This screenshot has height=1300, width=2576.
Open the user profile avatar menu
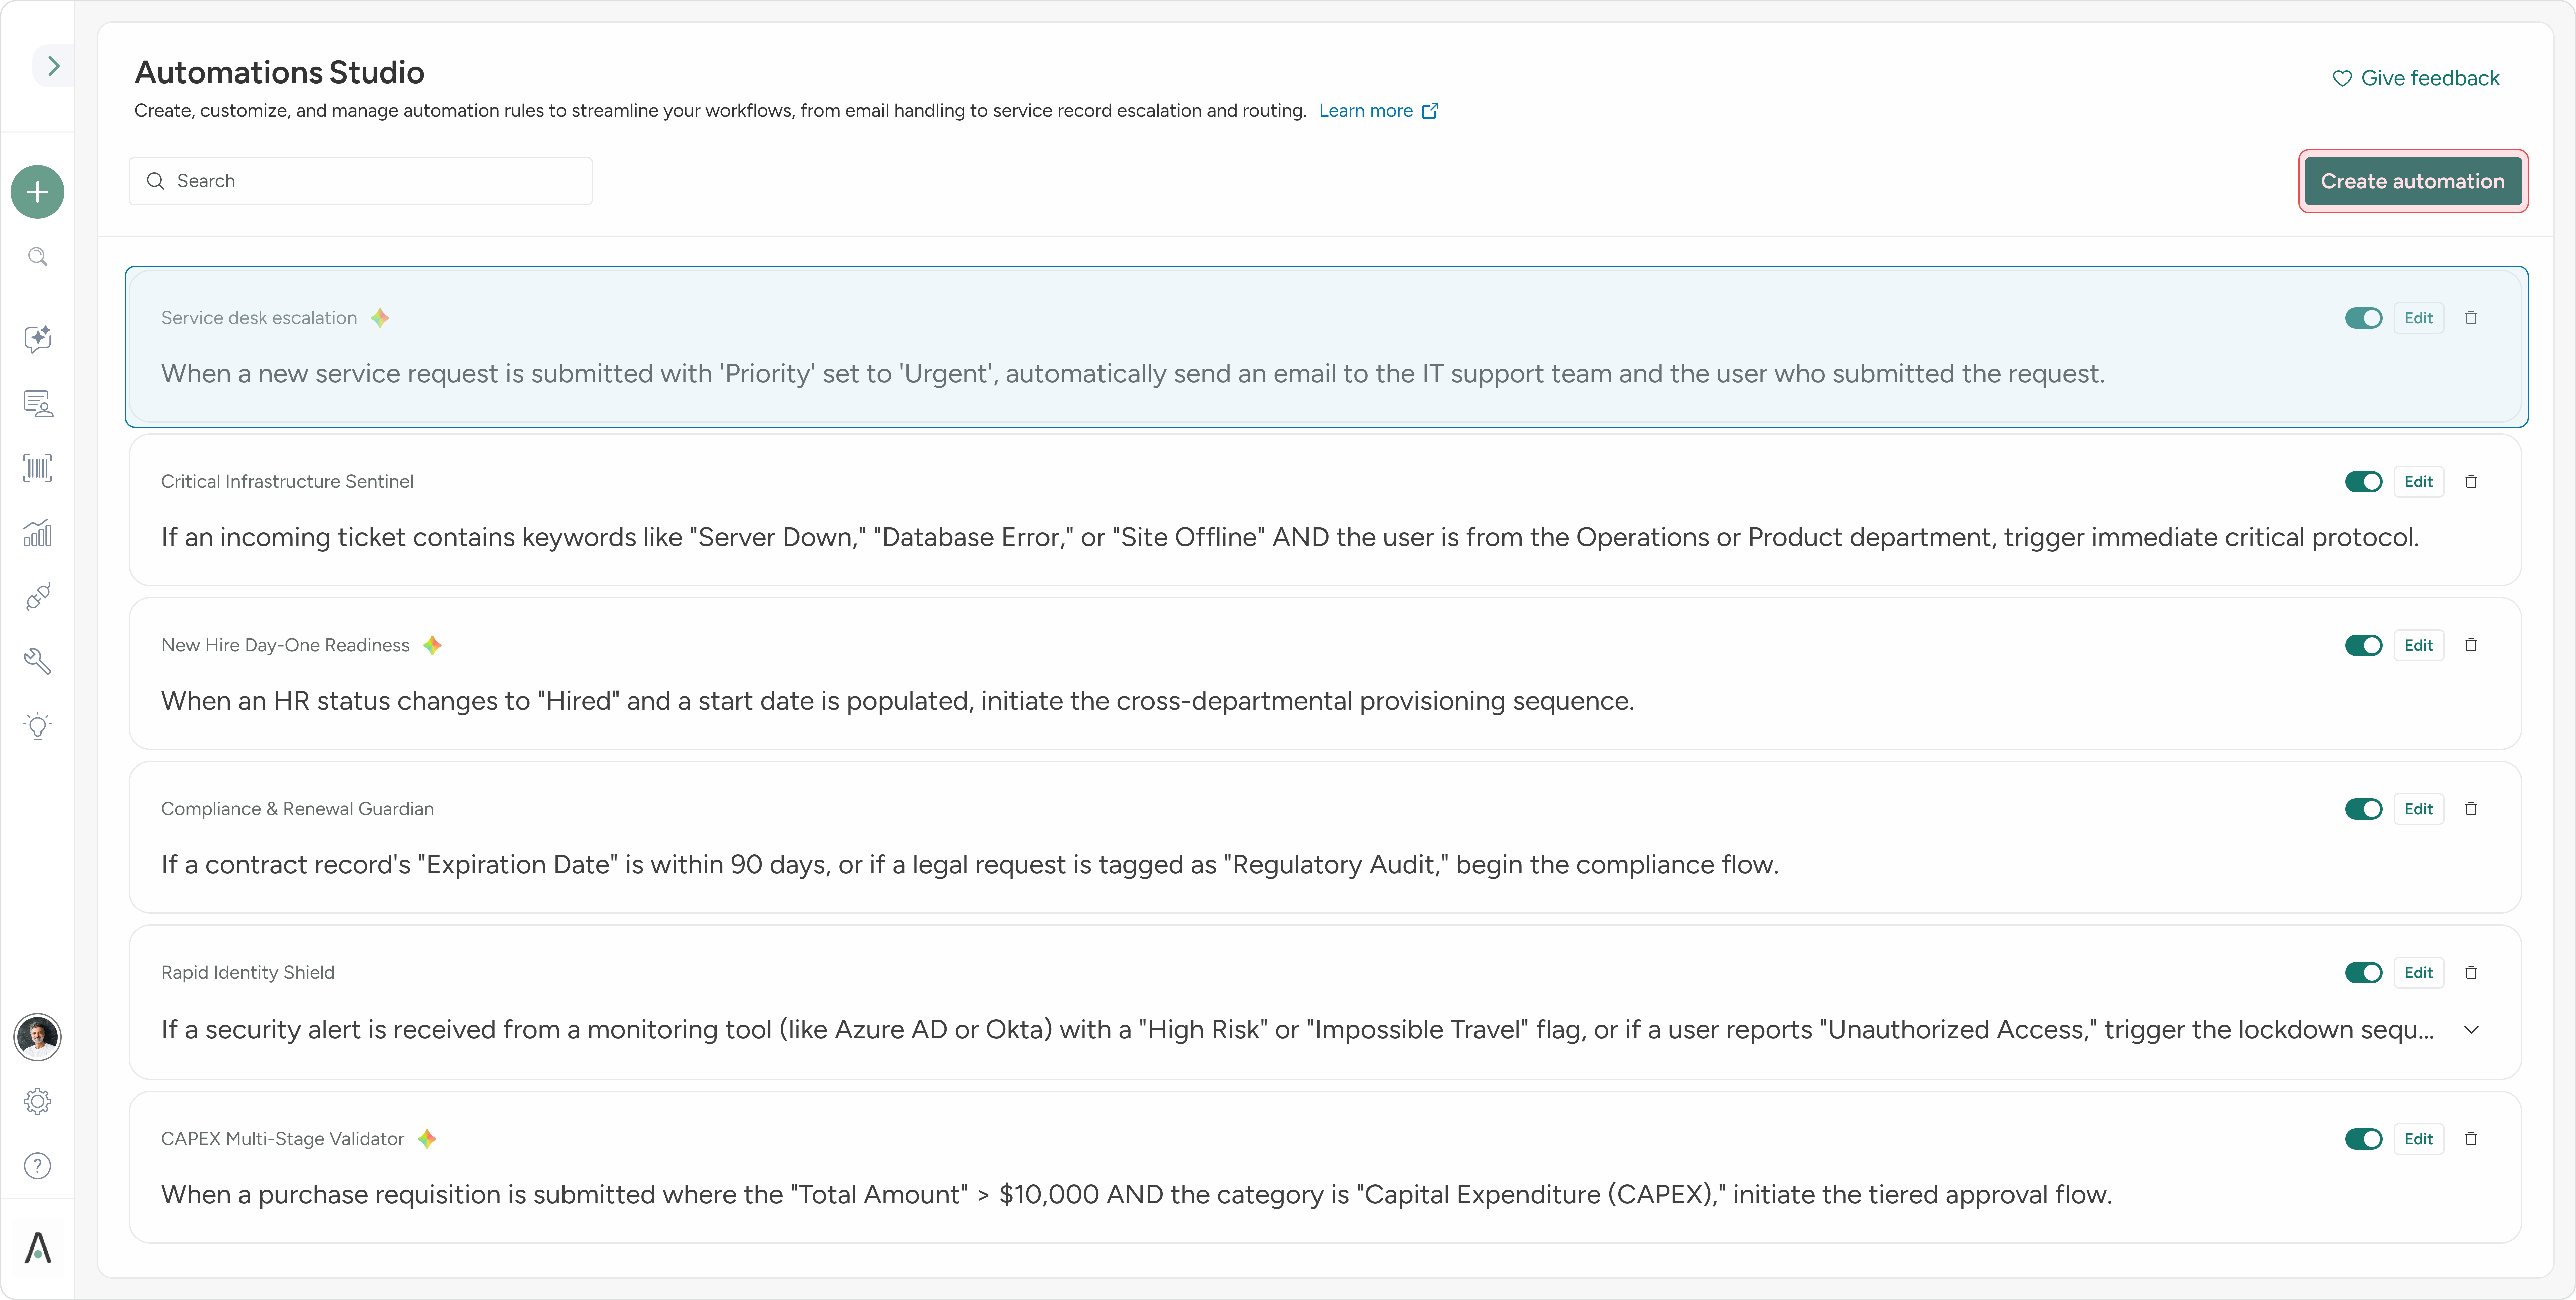point(37,1037)
